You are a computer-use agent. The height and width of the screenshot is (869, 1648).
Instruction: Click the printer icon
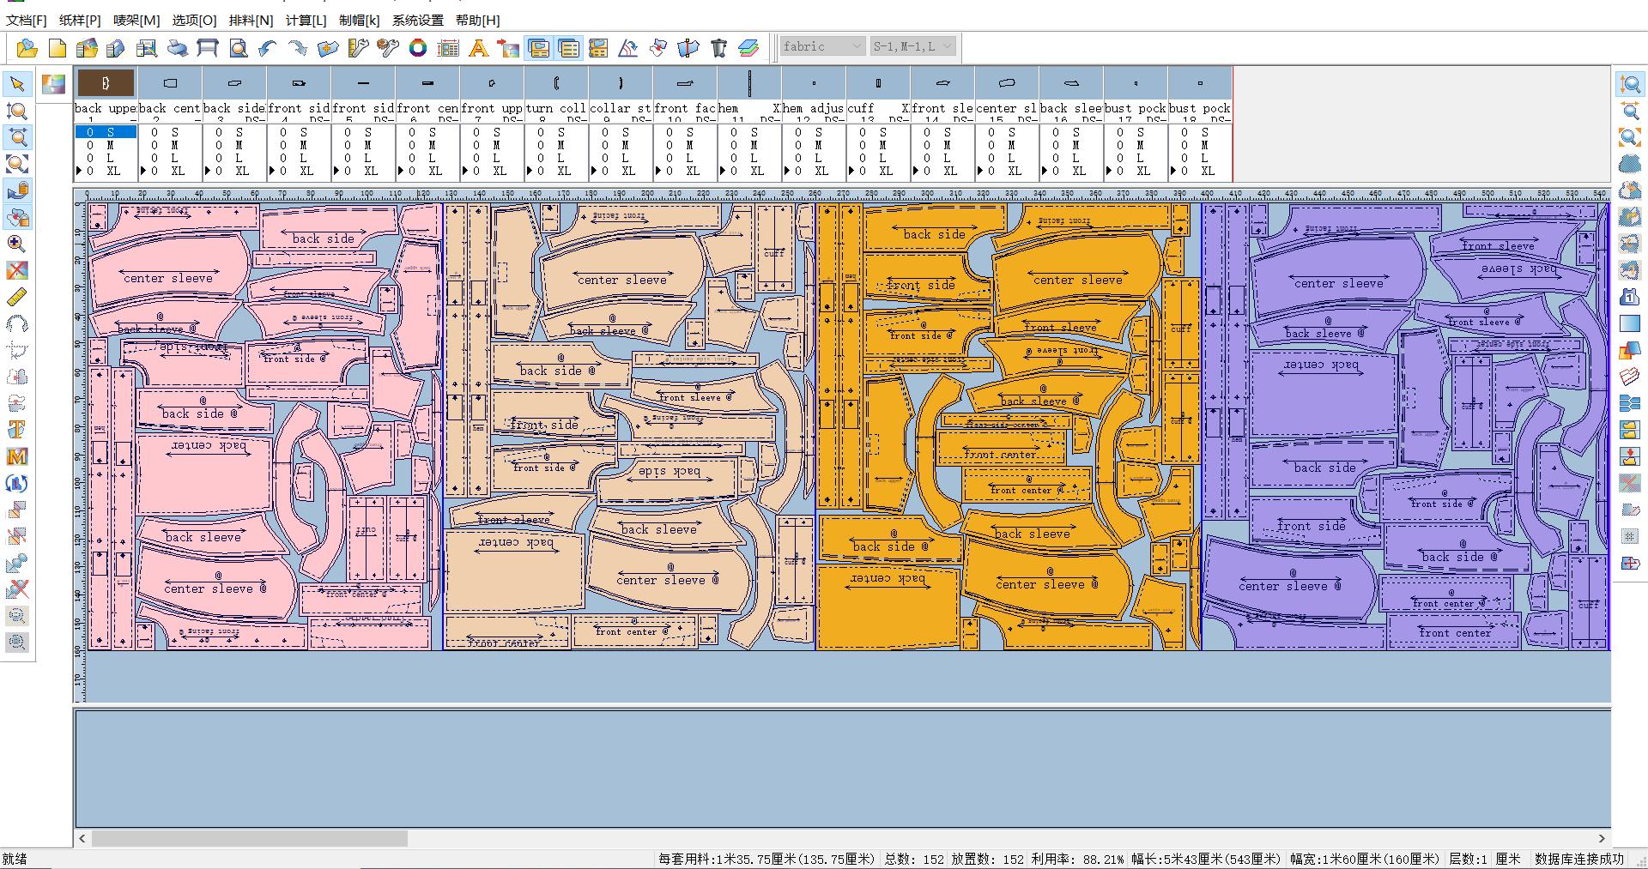[x=178, y=48]
